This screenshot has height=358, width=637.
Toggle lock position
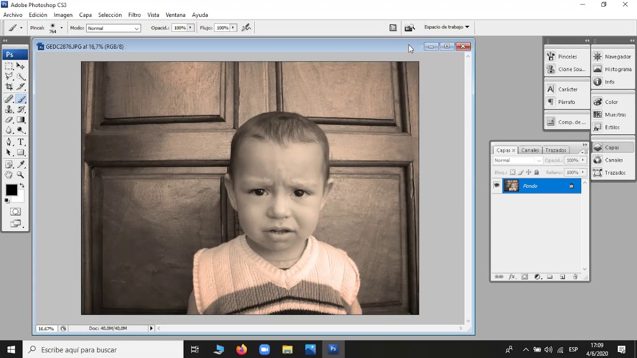coord(529,173)
